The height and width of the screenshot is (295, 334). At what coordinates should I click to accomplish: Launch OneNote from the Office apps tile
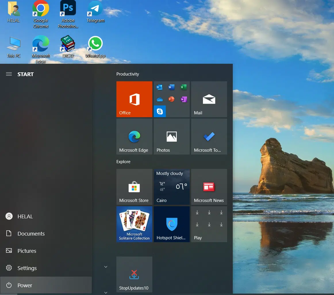click(184, 99)
